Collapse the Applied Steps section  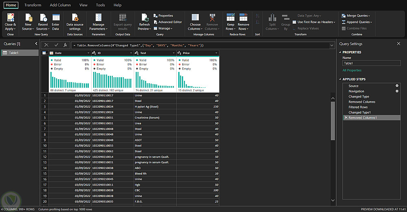(340, 79)
